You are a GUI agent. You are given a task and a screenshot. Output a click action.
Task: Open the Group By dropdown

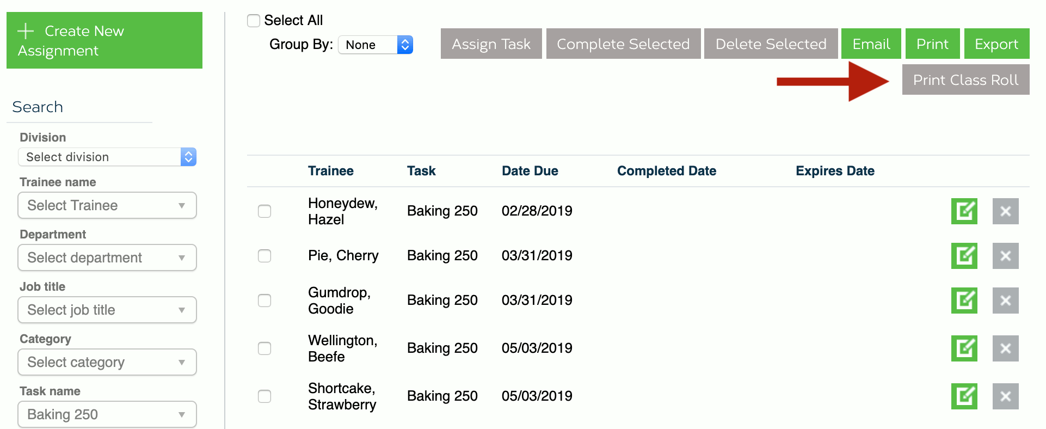(376, 45)
